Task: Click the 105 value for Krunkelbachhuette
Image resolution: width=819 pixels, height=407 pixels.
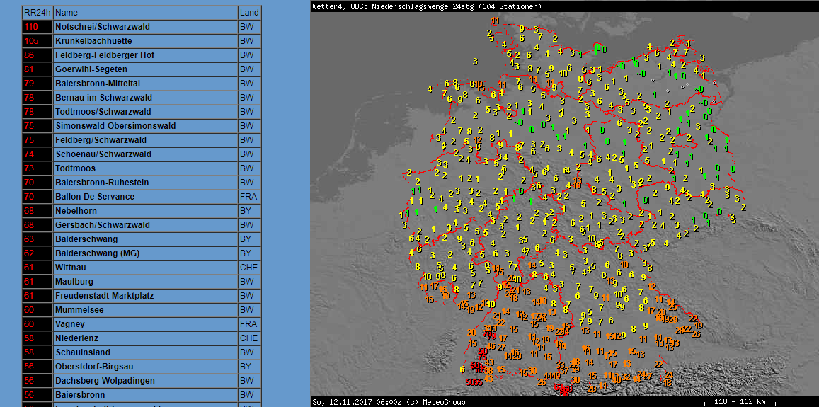Action: point(31,41)
